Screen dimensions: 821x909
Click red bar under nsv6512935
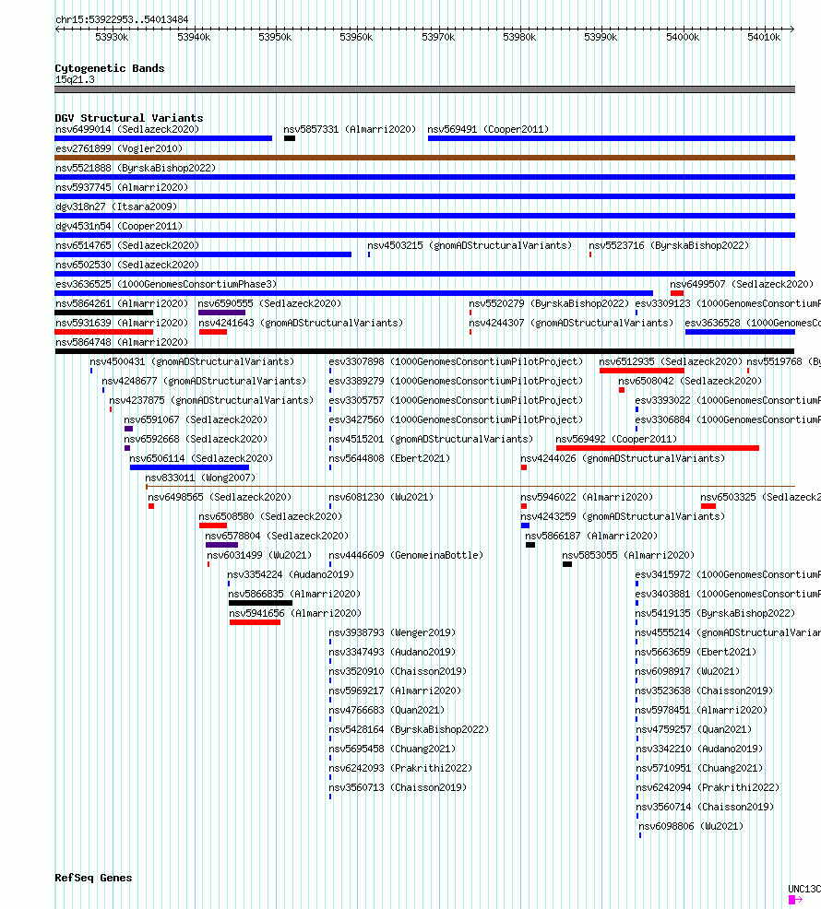pos(642,371)
